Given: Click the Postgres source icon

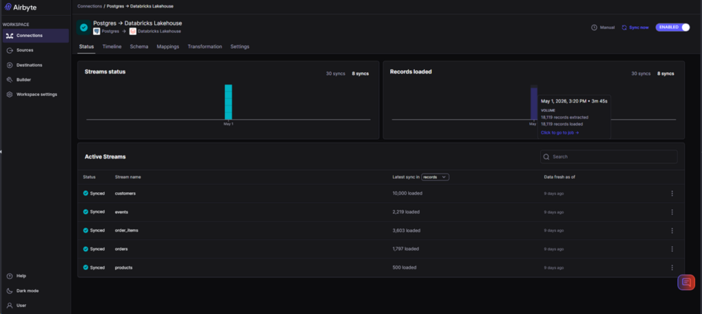Looking at the screenshot, I should [x=96, y=32].
